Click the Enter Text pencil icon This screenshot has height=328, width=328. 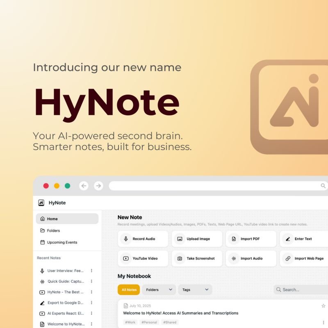coord(288,239)
